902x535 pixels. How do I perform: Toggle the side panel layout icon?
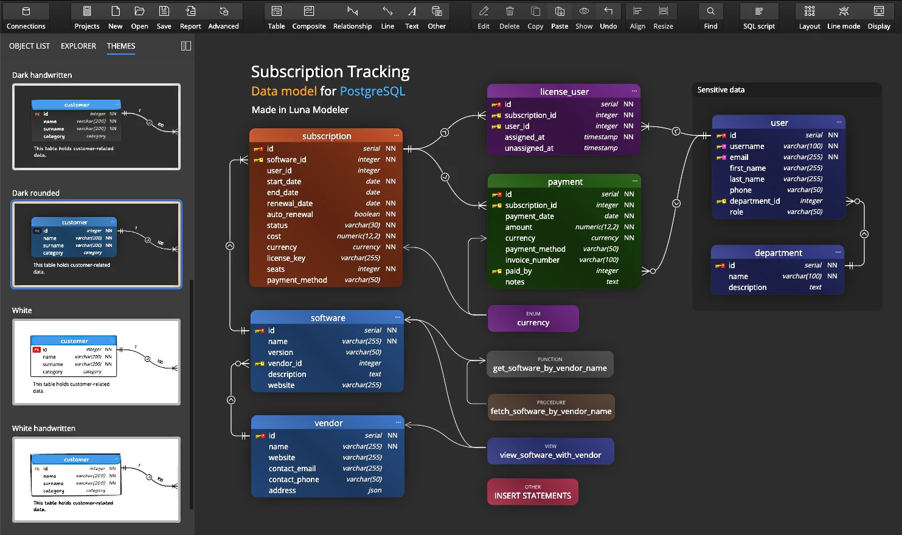pyautogui.click(x=186, y=46)
